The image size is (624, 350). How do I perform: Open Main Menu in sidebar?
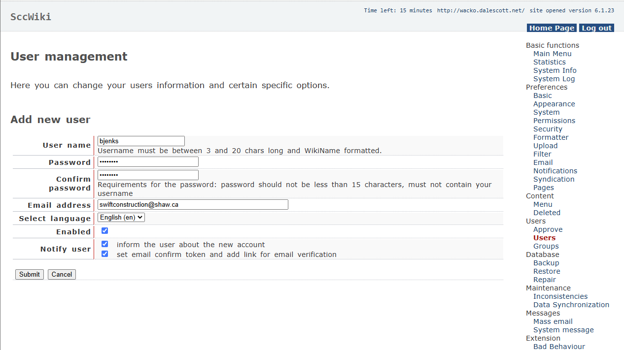[x=552, y=54]
